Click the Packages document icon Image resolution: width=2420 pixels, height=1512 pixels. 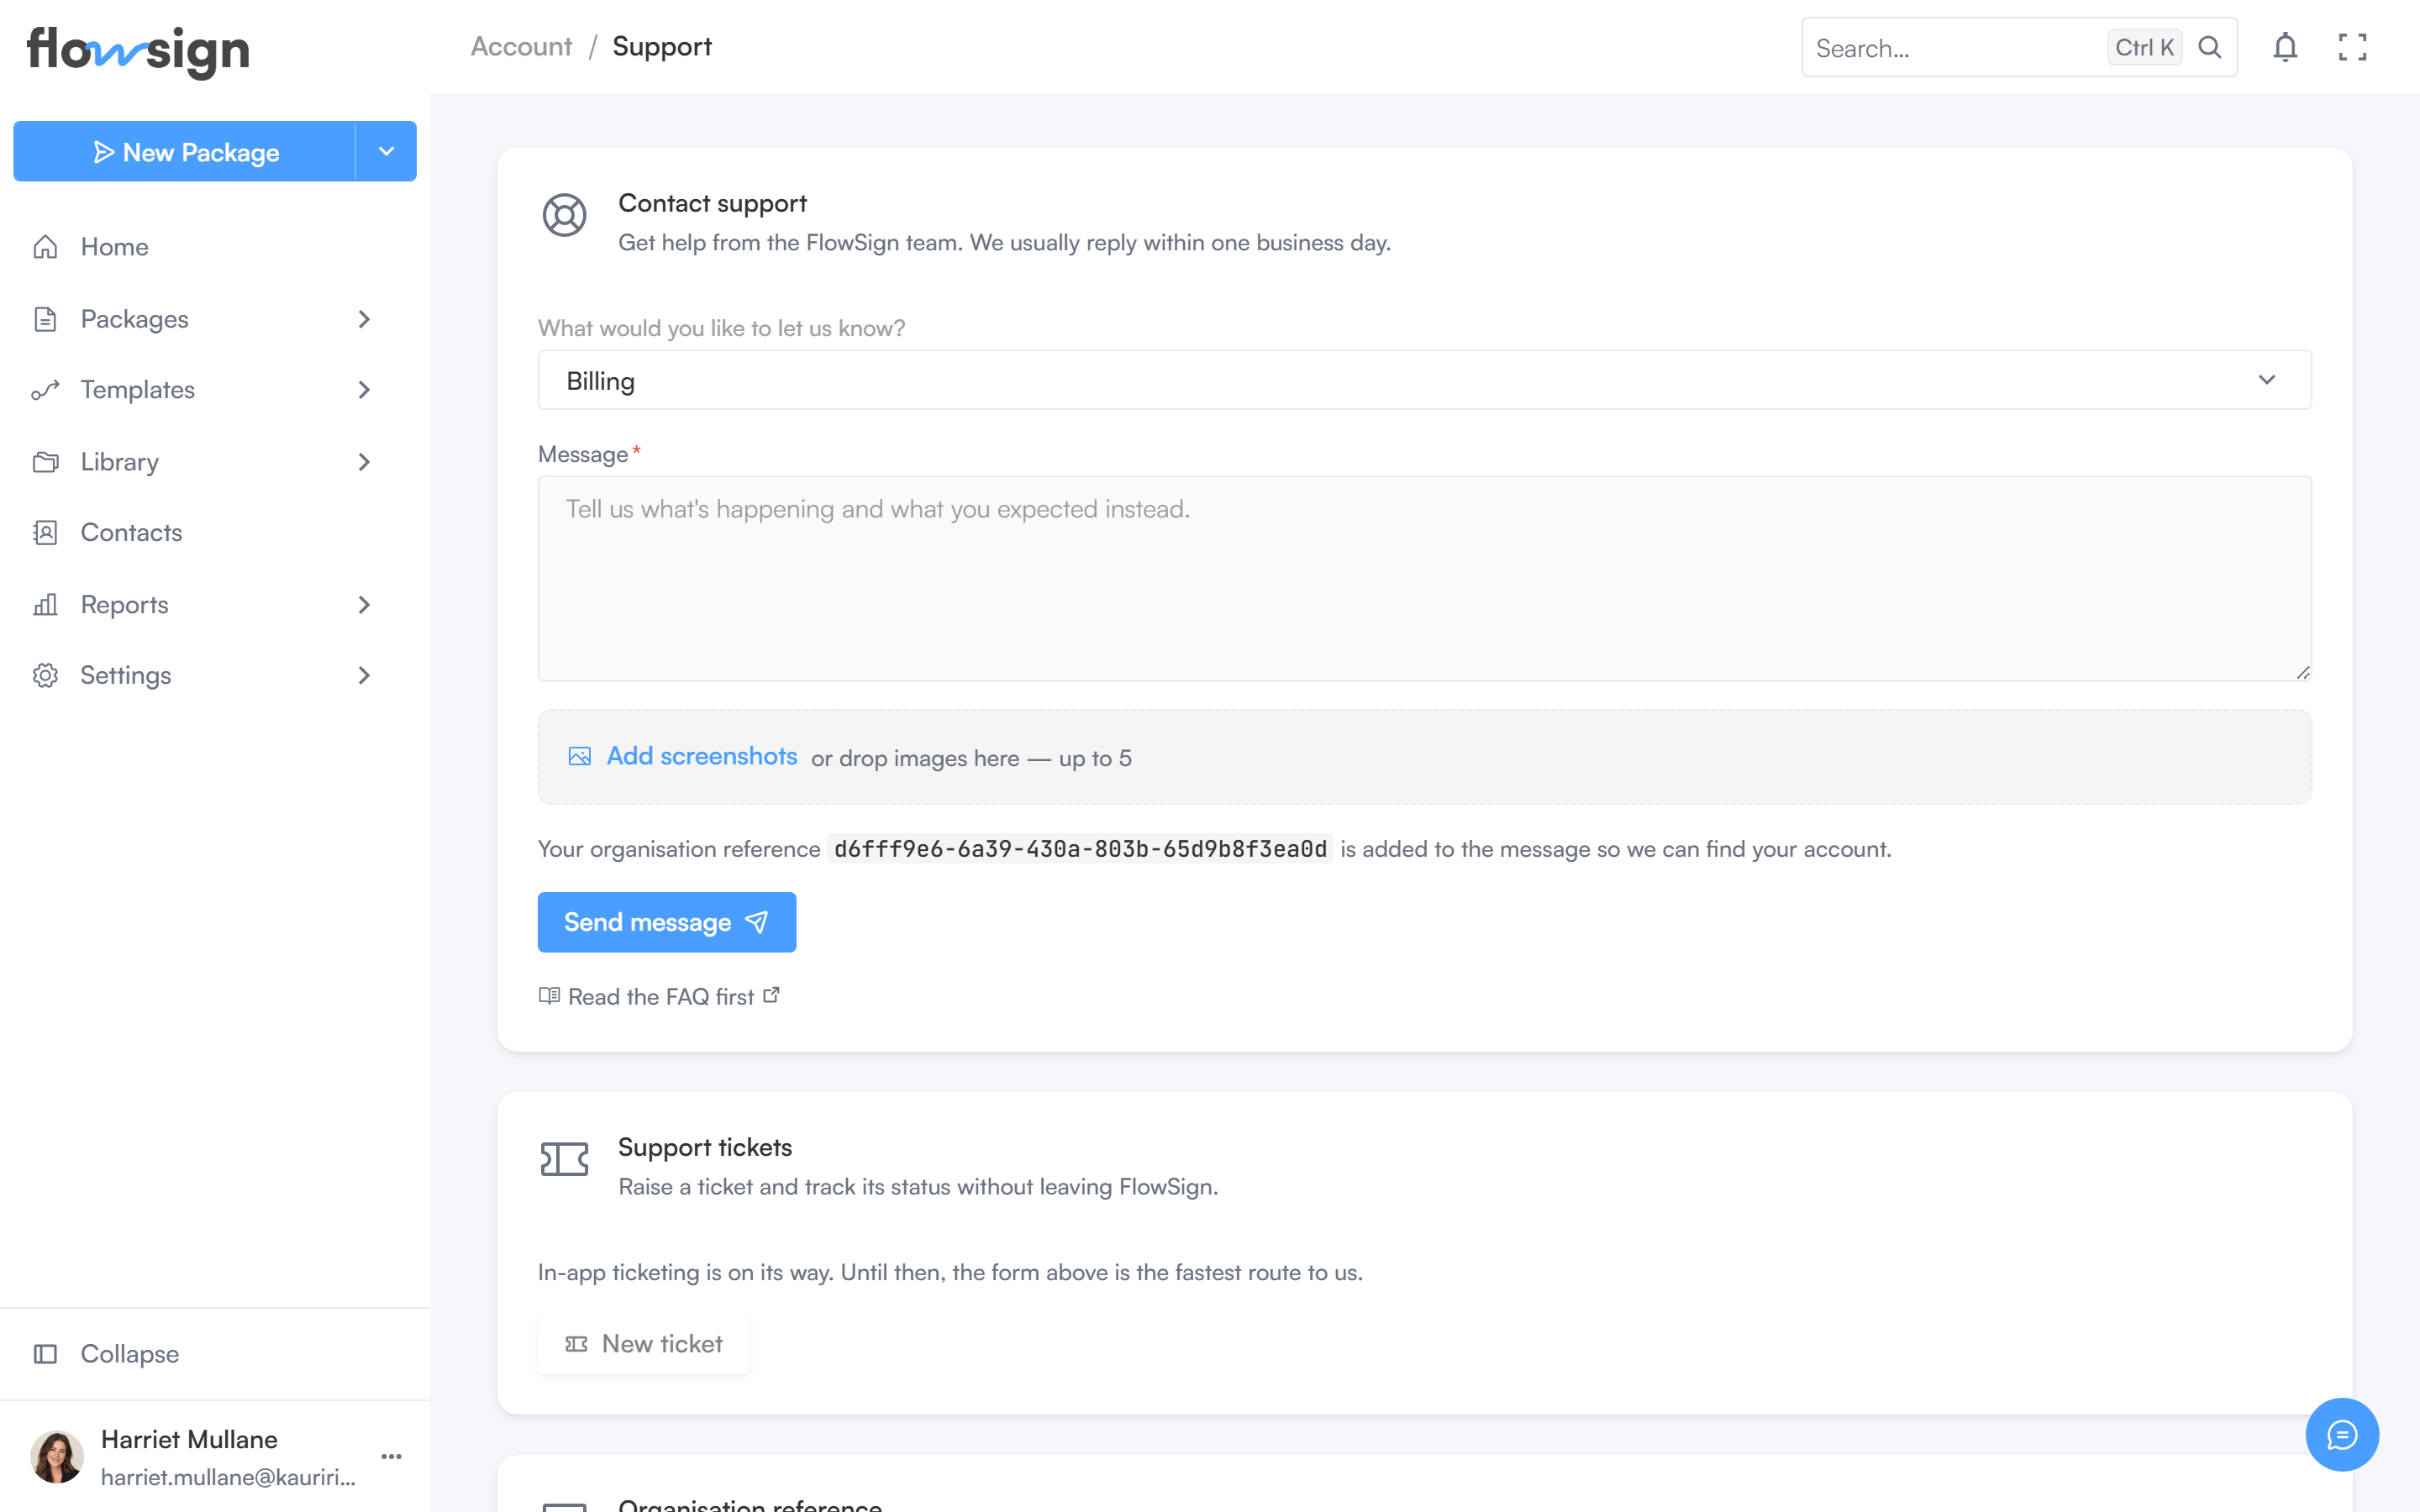[45, 319]
